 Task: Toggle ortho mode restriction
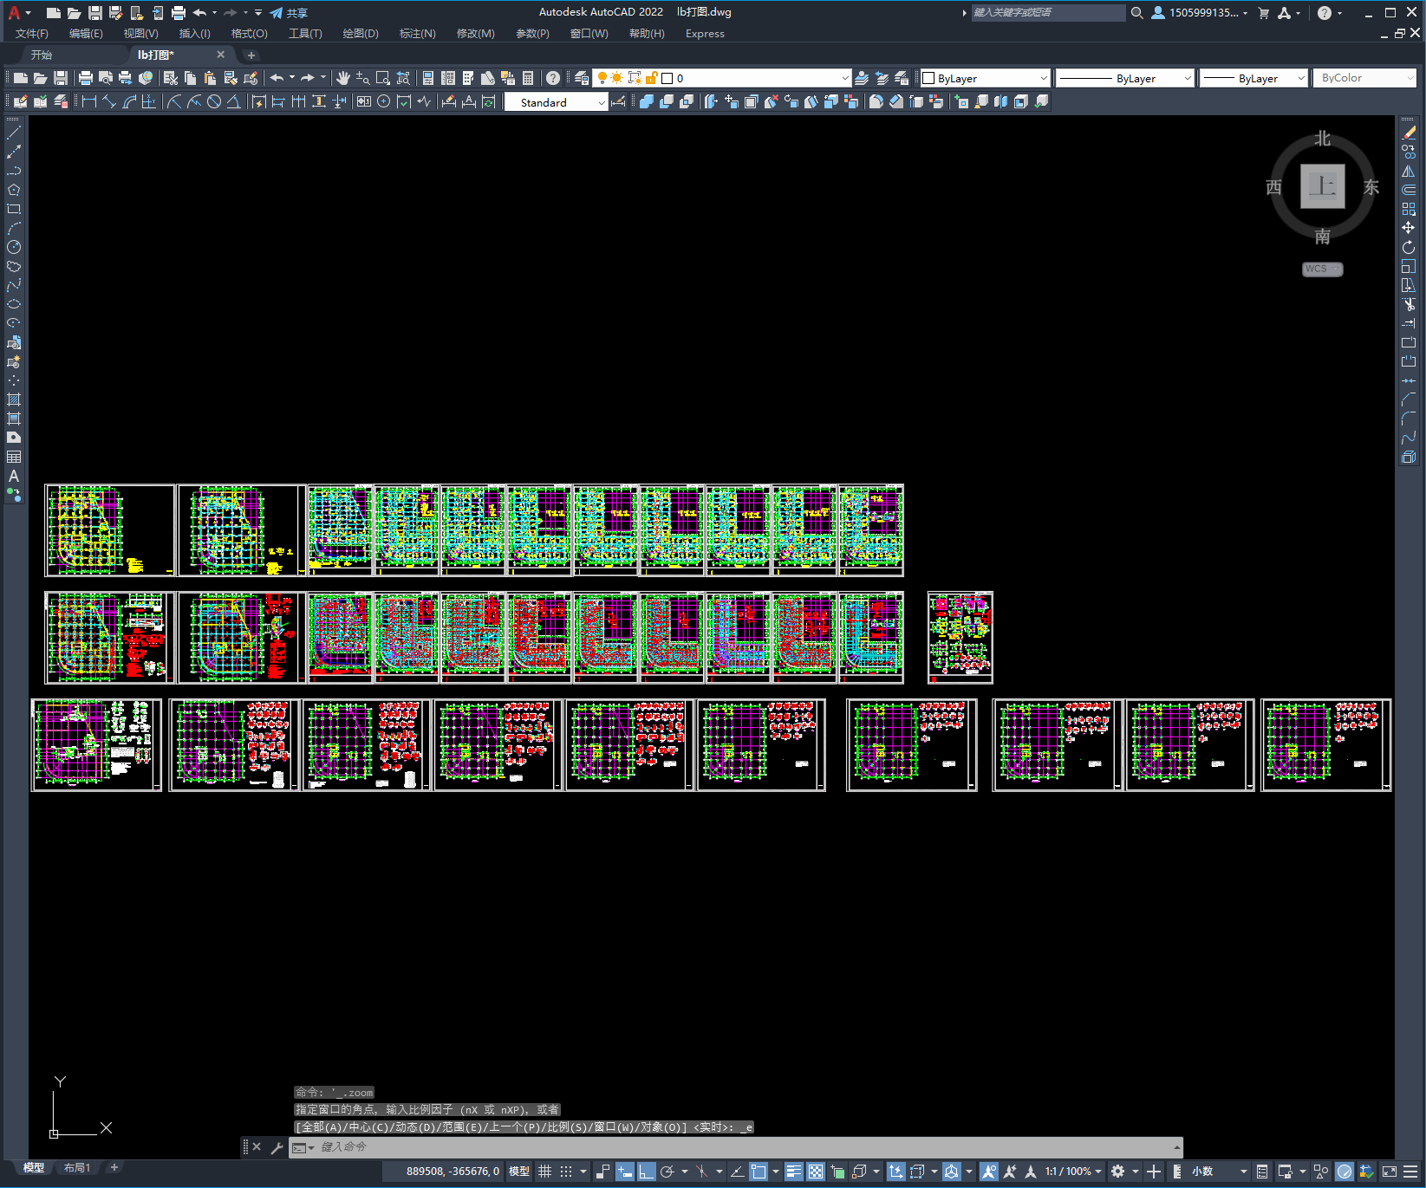[647, 1172]
